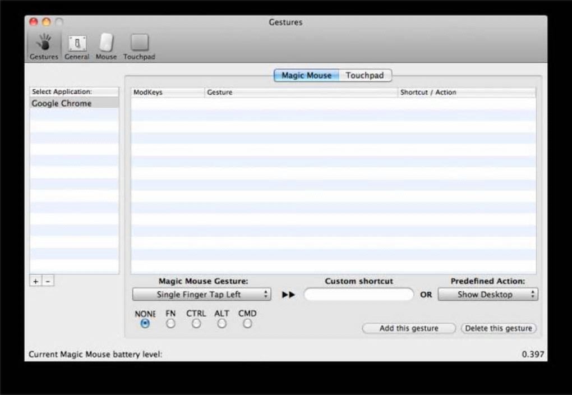Image resolution: width=572 pixels, height=395 pixels.
Task: Click Delete this gesture button
Action: [x=499, y=328]
